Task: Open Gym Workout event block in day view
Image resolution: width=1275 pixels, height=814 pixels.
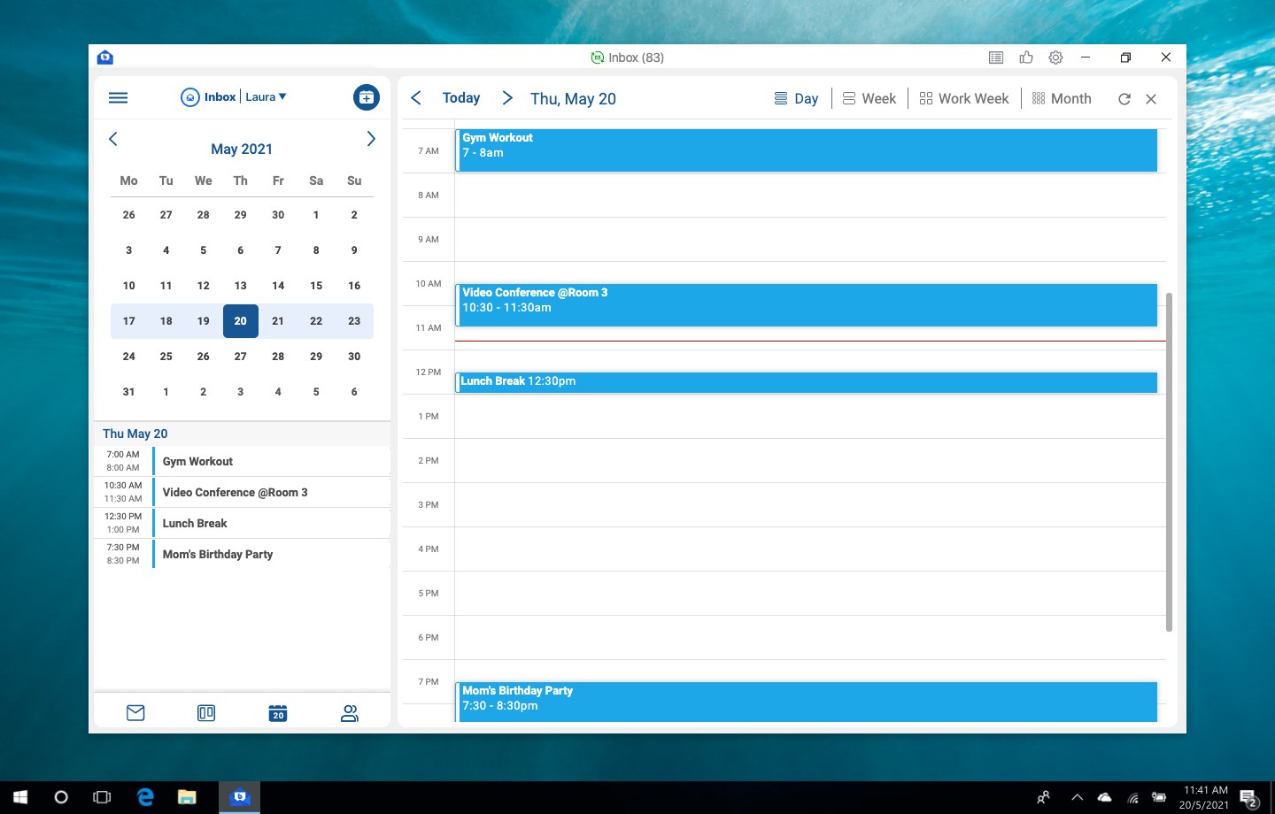Action: pos(807,150)
